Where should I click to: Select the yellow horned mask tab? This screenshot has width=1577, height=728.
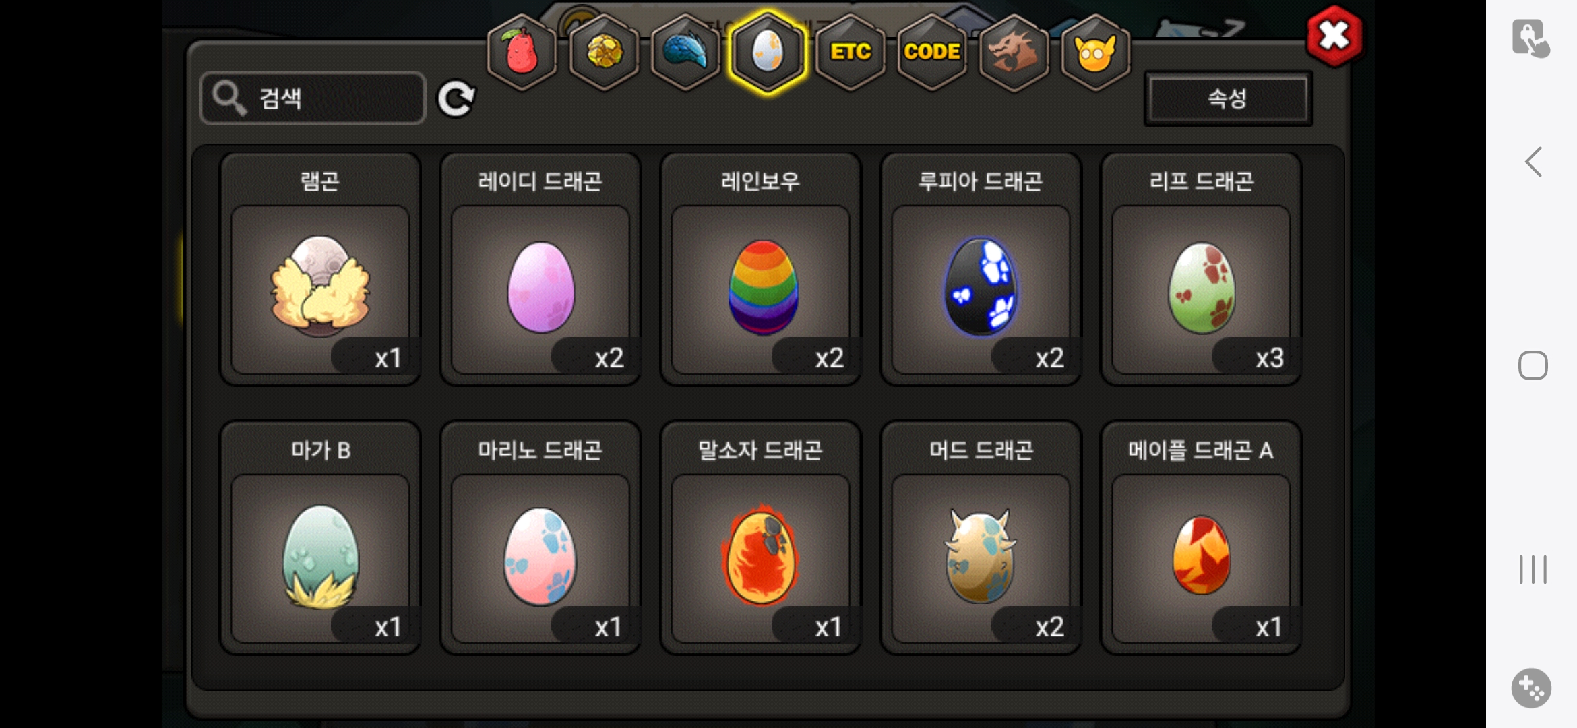tap(1096, 52)
